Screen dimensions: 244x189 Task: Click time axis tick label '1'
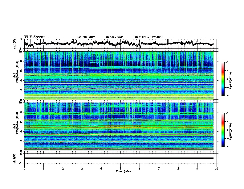tap(43, 169)
